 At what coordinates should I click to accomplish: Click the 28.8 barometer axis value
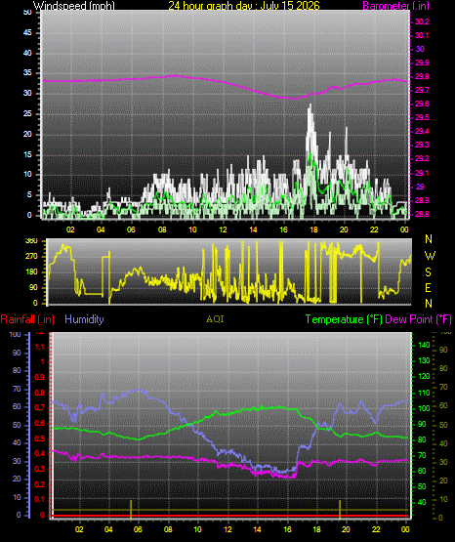[422, 214]
